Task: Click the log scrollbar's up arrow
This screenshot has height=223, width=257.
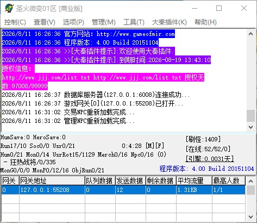Action: [251, 34]
